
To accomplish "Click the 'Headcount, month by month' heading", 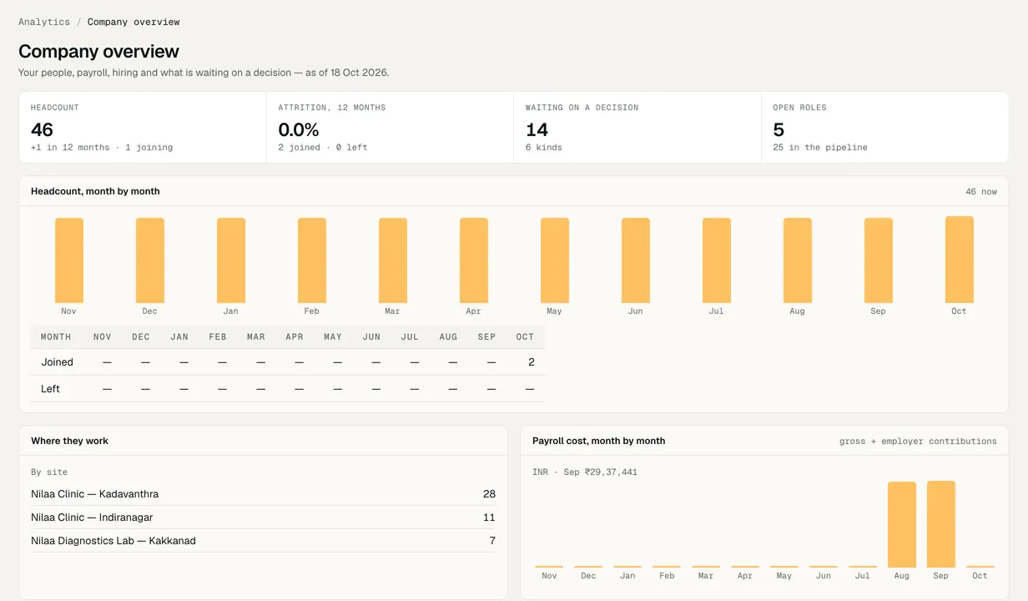I will (x=95, y=191).
